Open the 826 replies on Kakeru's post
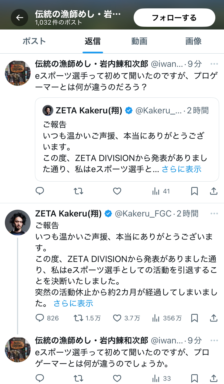Screen dimensions: 224x384 [x=47, y=318]
